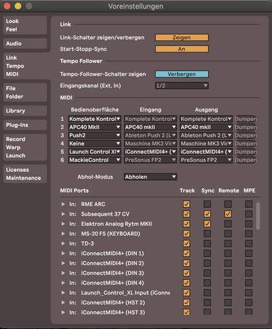Expand the Subsequent 37 CV port entry

point(63,214)
